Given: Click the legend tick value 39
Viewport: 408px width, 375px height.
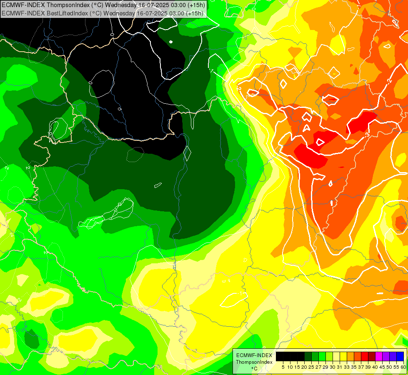Looking at the screenshot, I should pos(368,367).
